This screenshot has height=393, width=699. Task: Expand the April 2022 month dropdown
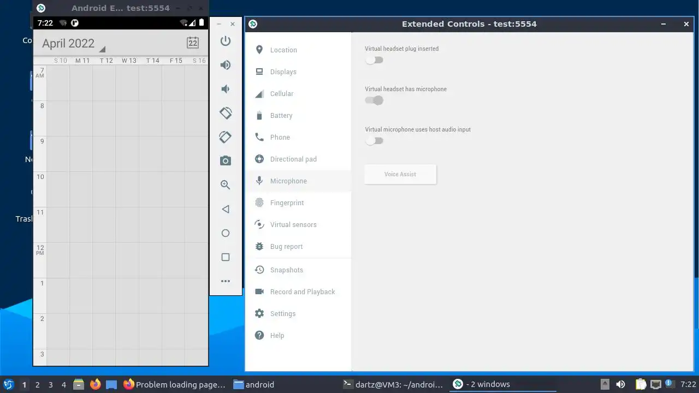coord(73,44)
